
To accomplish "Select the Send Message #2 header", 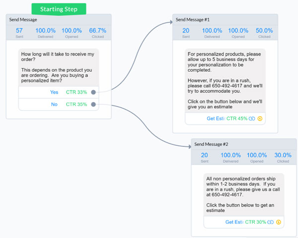I will [x=211, y=144].
